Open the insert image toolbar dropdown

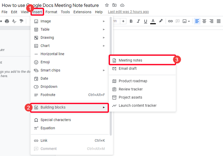click(186, 21)
